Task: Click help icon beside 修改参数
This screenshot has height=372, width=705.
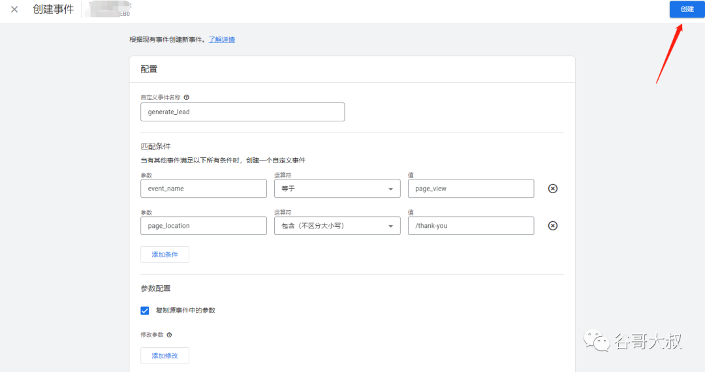Action: pyautogui.click(x=170, y=335)
